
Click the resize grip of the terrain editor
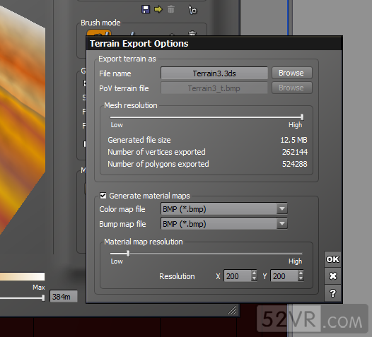point(232,310)
